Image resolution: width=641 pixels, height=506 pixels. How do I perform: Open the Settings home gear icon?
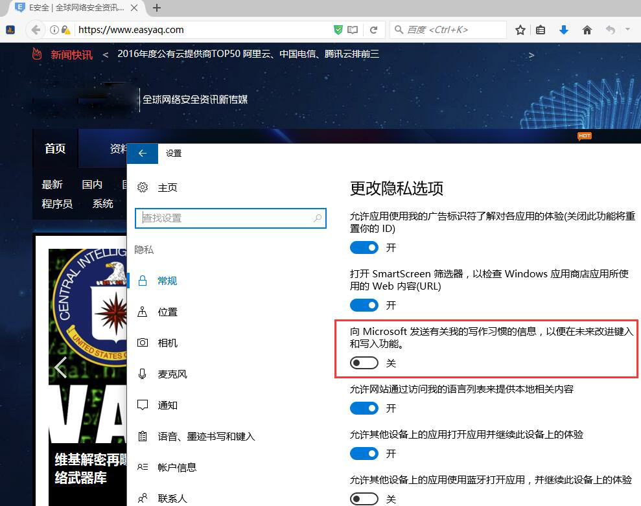pos(142,187)
